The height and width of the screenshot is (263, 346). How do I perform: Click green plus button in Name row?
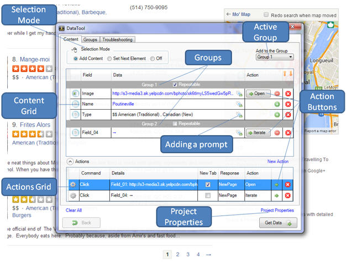(277, 104)
